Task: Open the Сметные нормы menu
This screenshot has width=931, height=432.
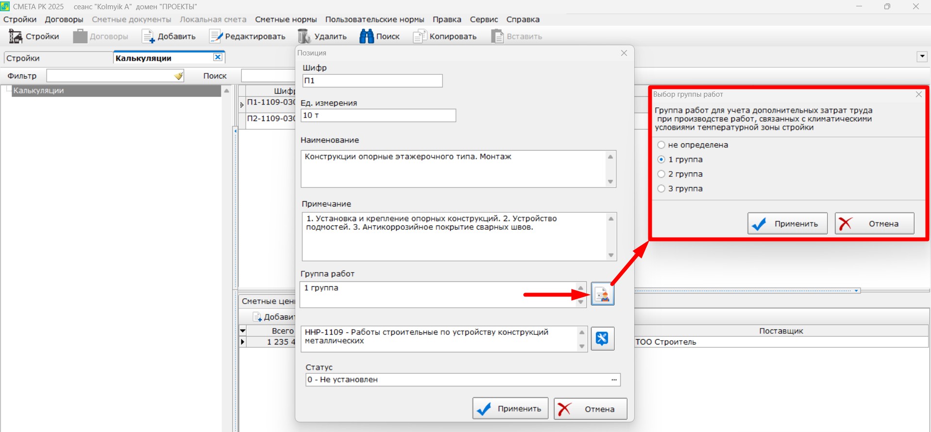Action: [x=286, y=19]
